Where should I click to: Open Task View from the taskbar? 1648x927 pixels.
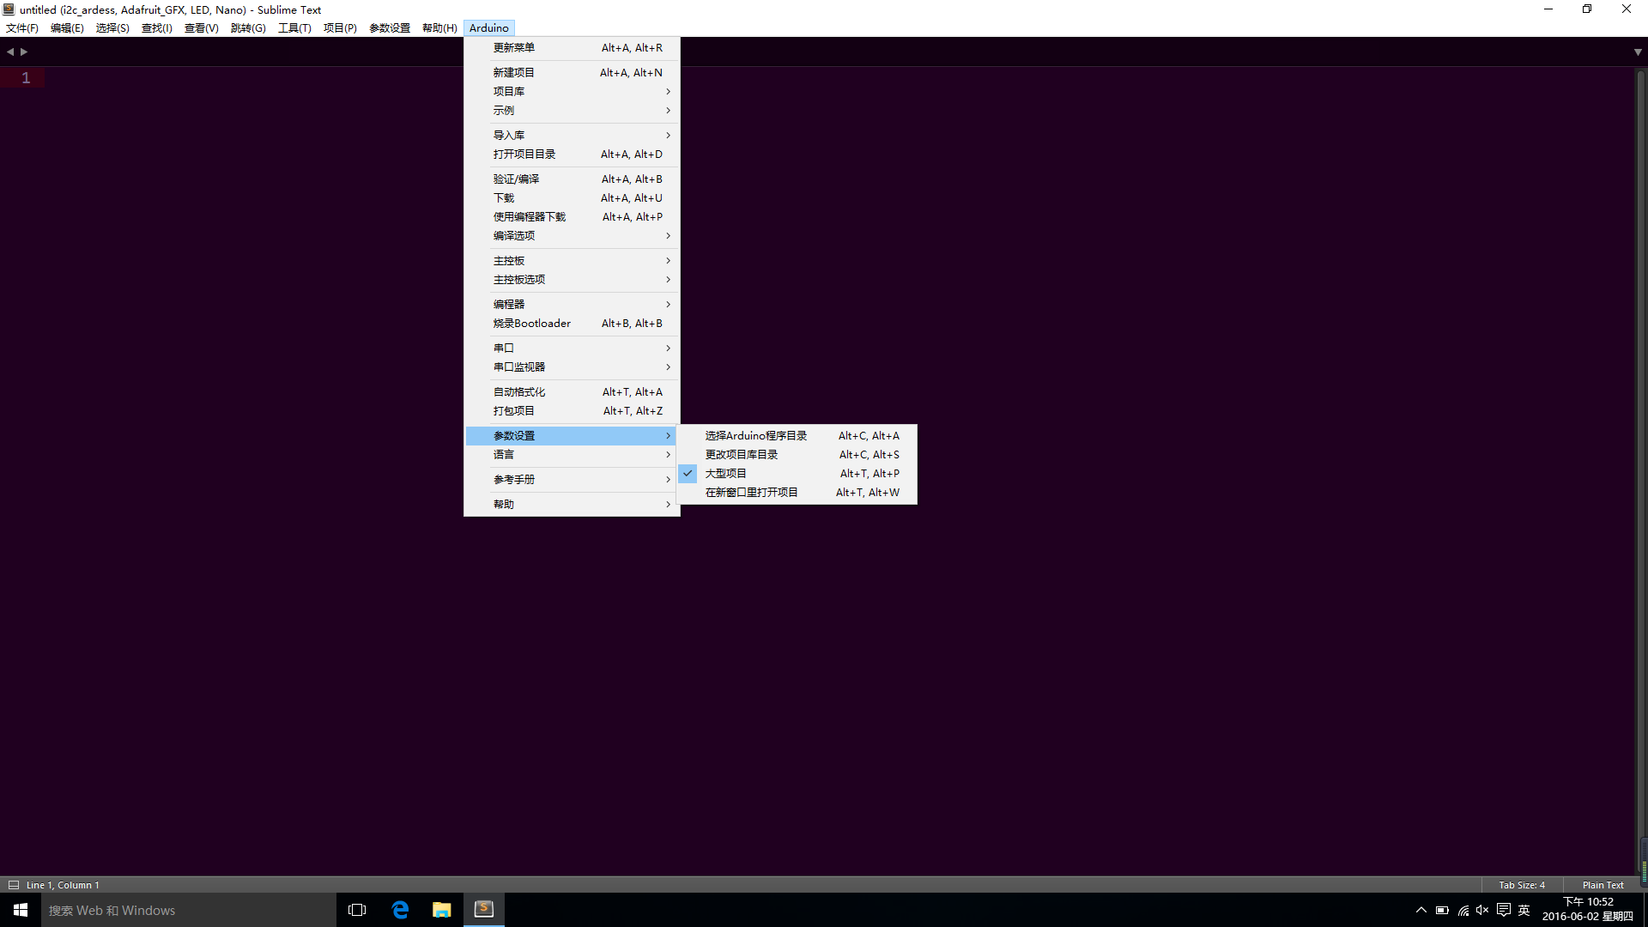pyautogui.click(x=357, y=910)
